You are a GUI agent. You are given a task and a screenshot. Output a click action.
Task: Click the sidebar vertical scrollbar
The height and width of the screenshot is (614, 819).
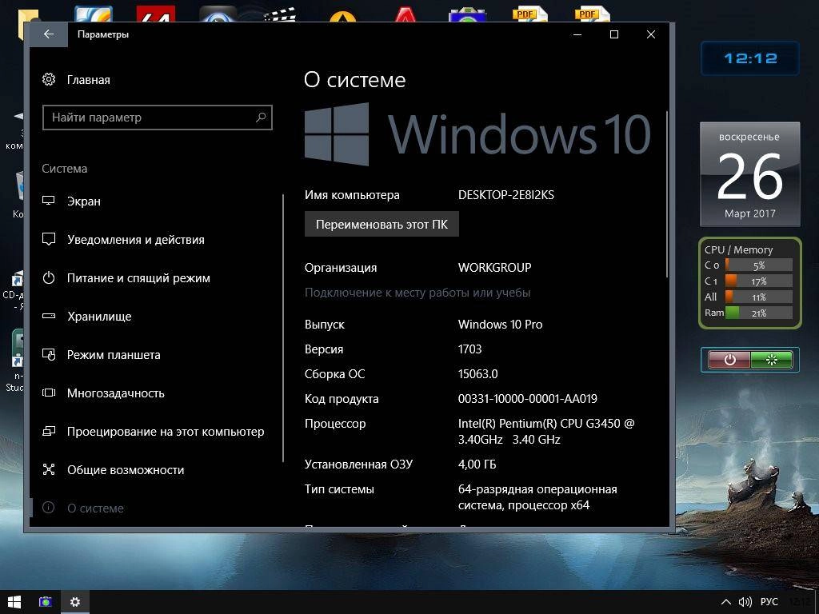click(282, 328)
